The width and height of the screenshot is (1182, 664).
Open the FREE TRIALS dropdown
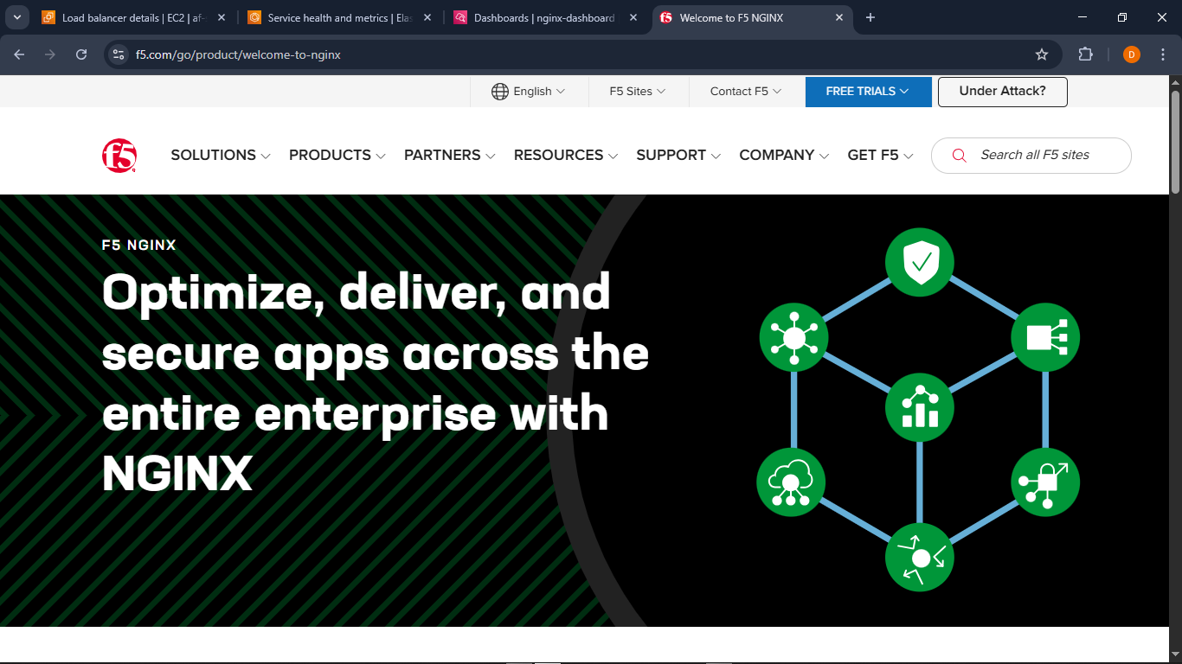pyautogui.click(x=868, y=92)
